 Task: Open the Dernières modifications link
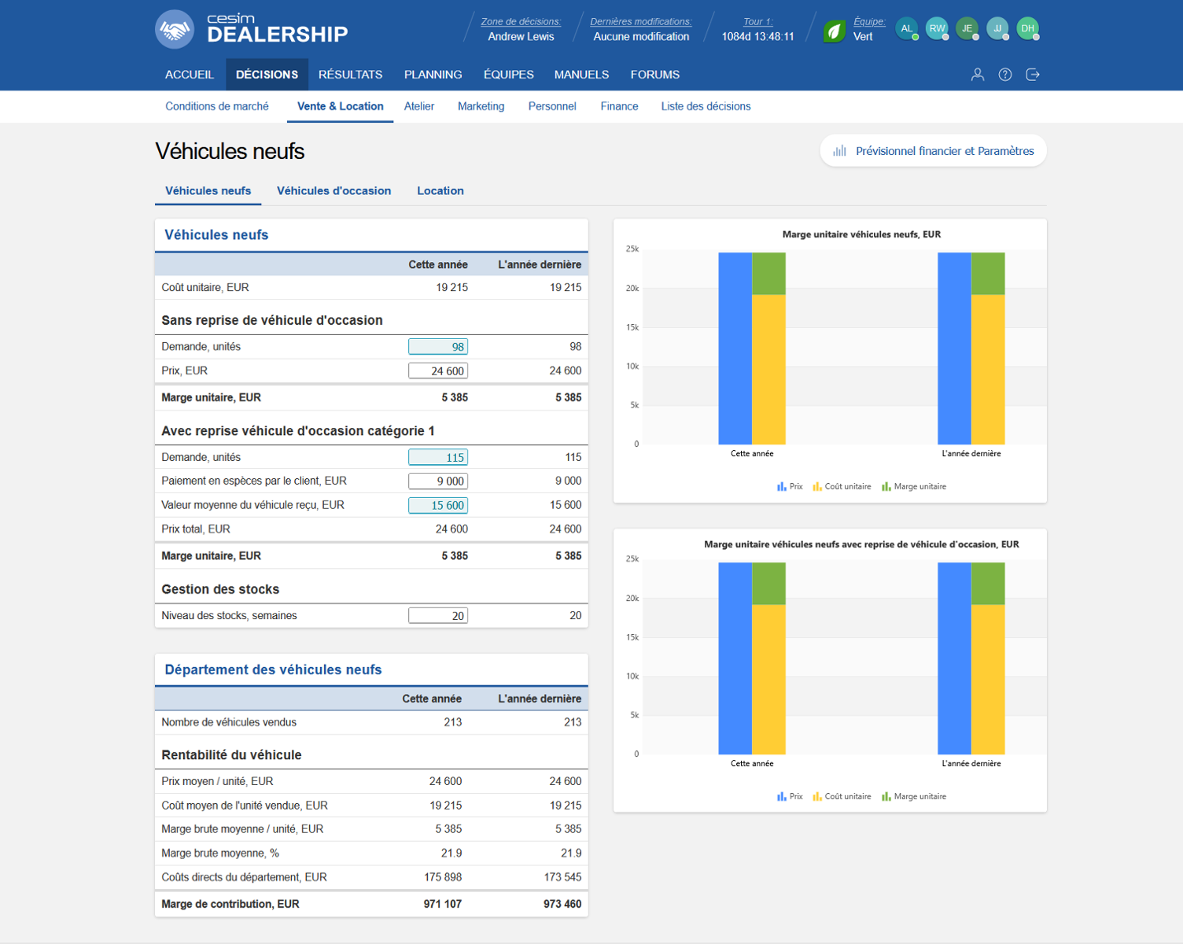[x=640, y=22]
